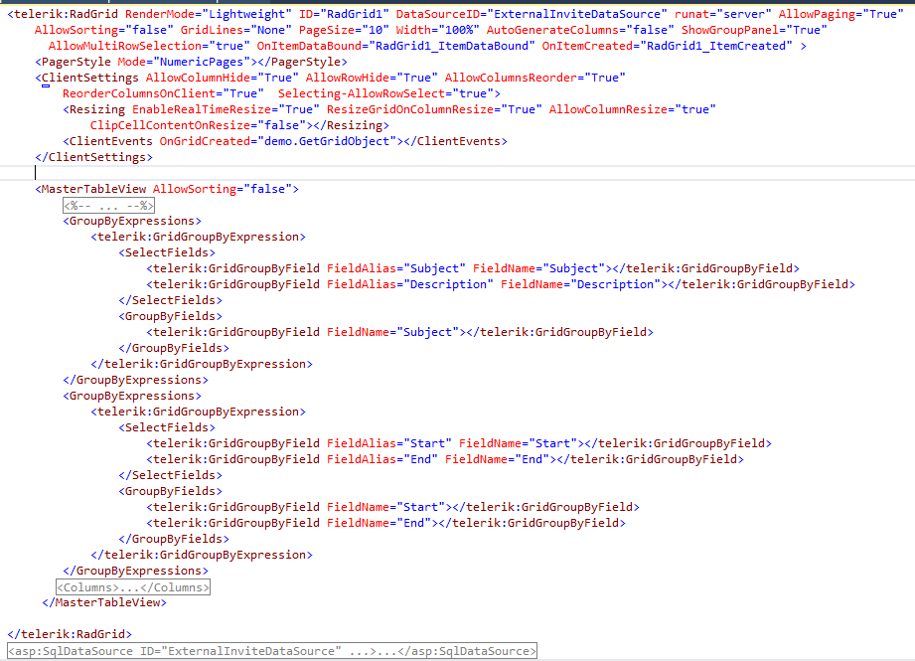Click the OnItemCreated="RadGrid1_ItemCreated" attribute
The height and width of the screenshot is (661, 915).
pos(667,46)
